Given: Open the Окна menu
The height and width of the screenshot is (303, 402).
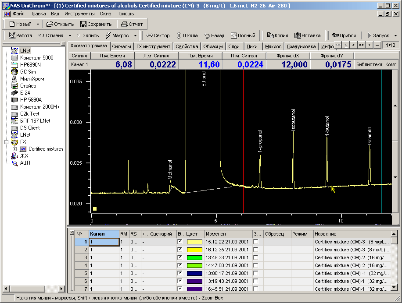Looking at the screenshot, I should pyautogui.click(x=105, y=14).
